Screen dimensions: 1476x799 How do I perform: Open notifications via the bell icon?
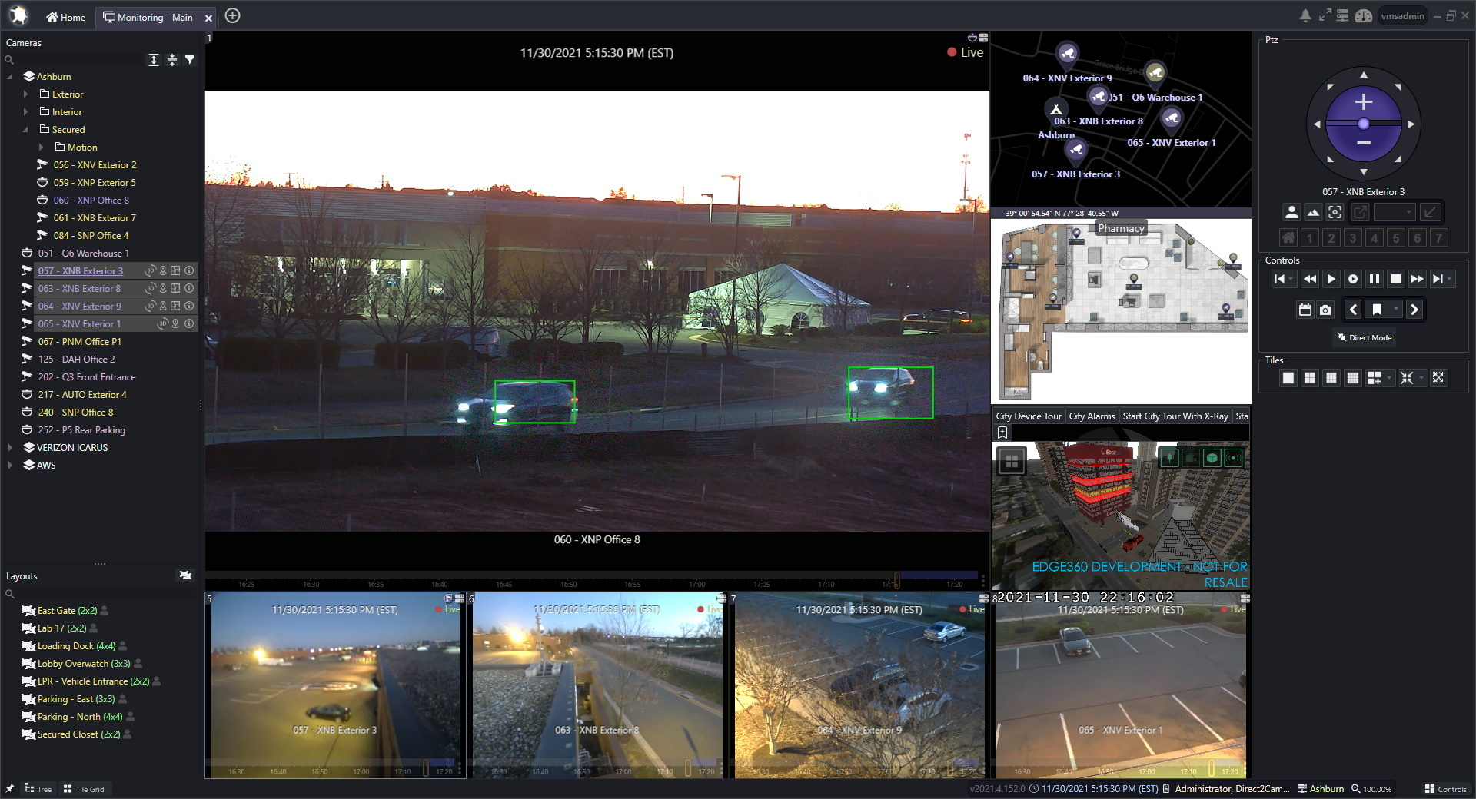[1305, 15]
